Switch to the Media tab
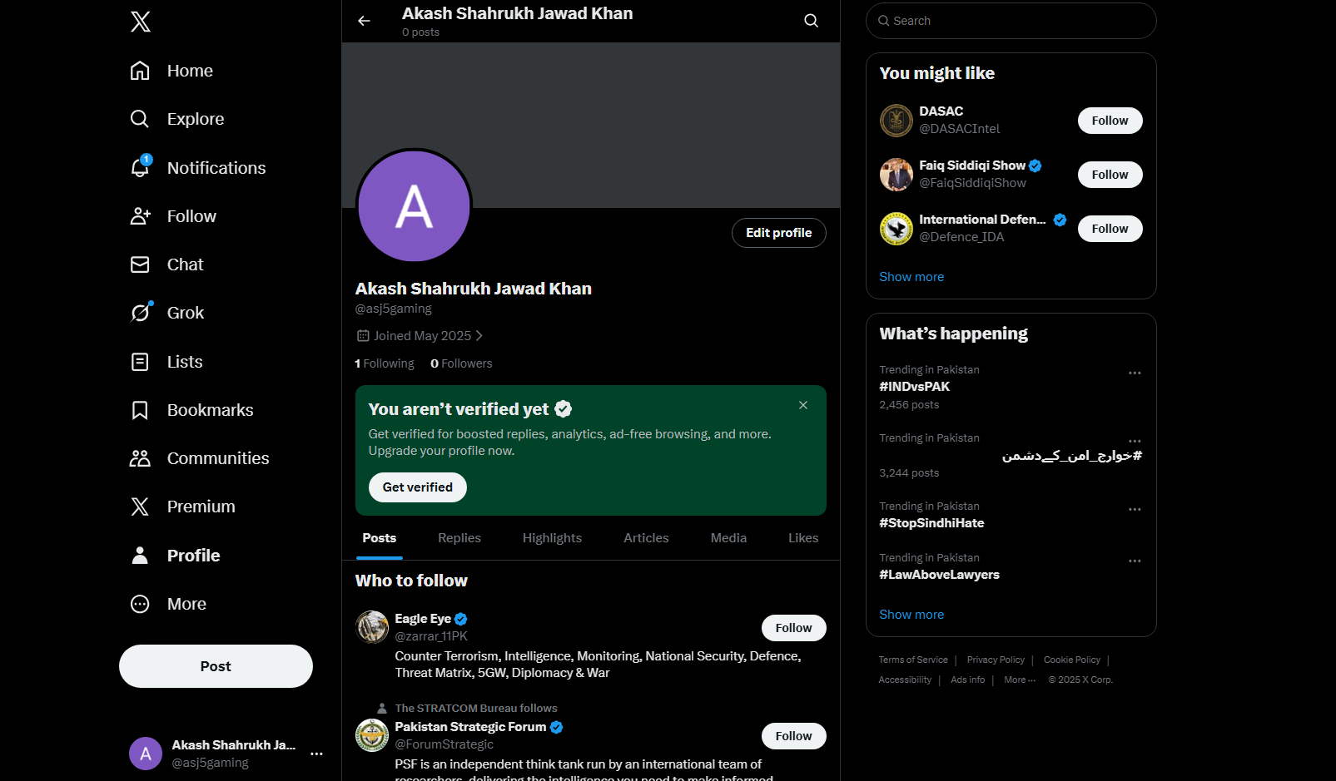 [728, 538]
